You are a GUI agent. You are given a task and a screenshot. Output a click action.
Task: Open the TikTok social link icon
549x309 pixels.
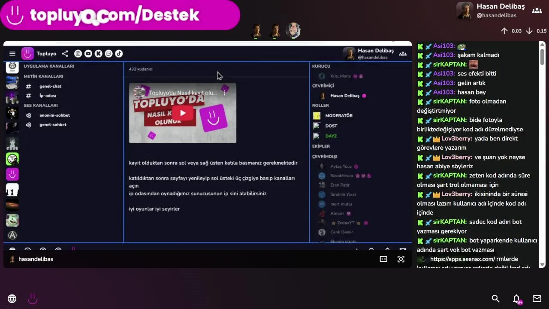(119, 54)
